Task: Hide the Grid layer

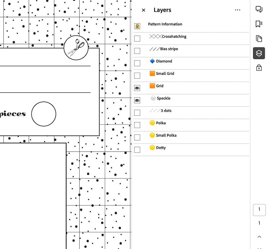Action: tap(137, 88)
